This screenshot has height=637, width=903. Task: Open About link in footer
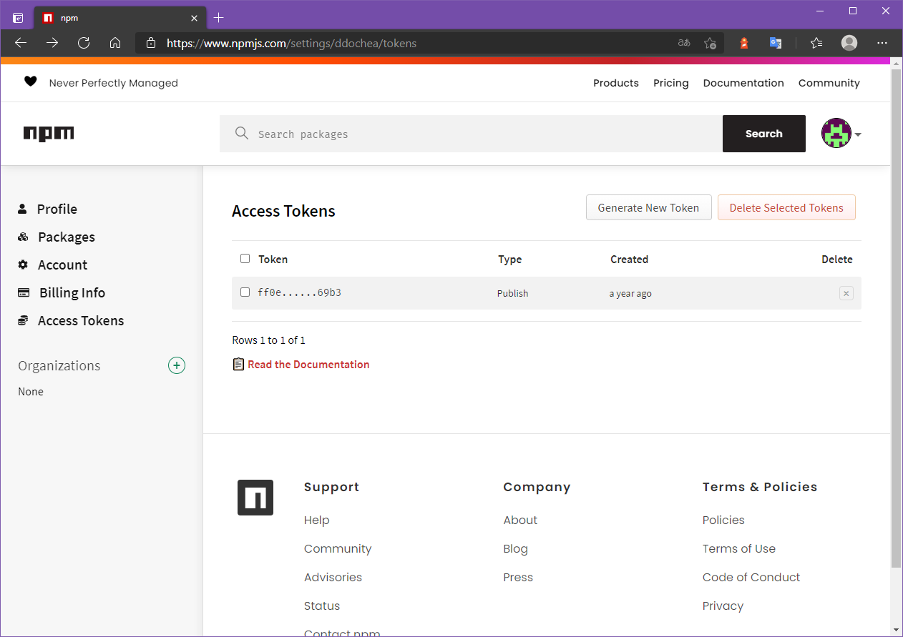click(x=520, y=520)
